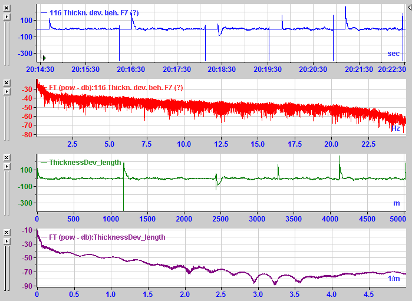Click vertical scale slider of blue time graph
Viewport: 412px width, 301px height.
(x=6, y=44)
